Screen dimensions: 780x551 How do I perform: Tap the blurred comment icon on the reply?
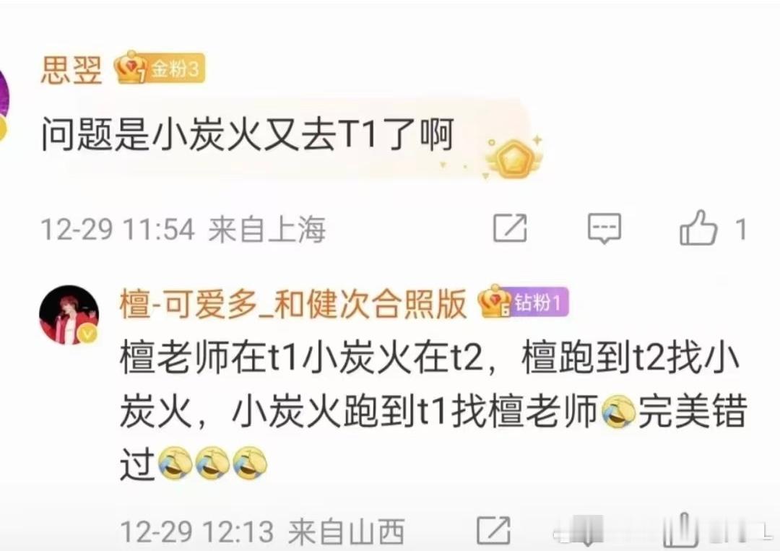point(587,531)
